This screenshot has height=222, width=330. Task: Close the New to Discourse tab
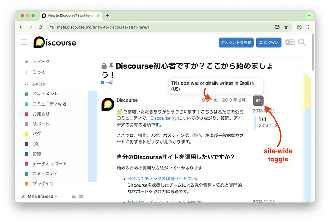(x=98, y=16)
